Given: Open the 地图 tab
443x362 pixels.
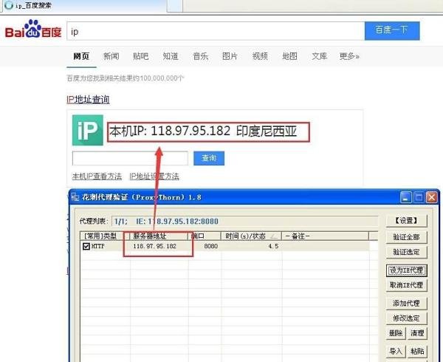Looking at the screenshot, I should [x=290, y=56].
